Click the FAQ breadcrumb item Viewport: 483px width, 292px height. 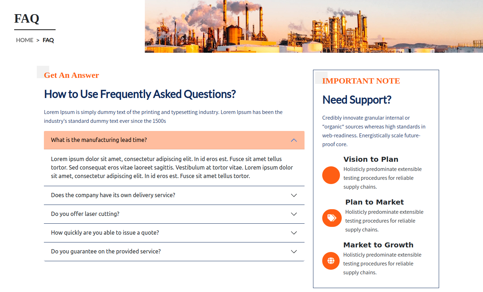48,40
